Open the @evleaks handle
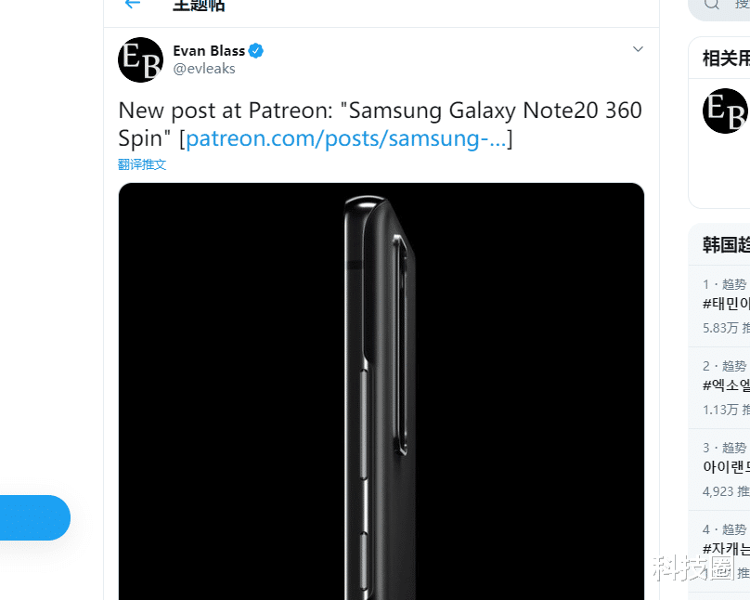Image resolution: width=750 pixels, height=600 pixels. [203, 68]
